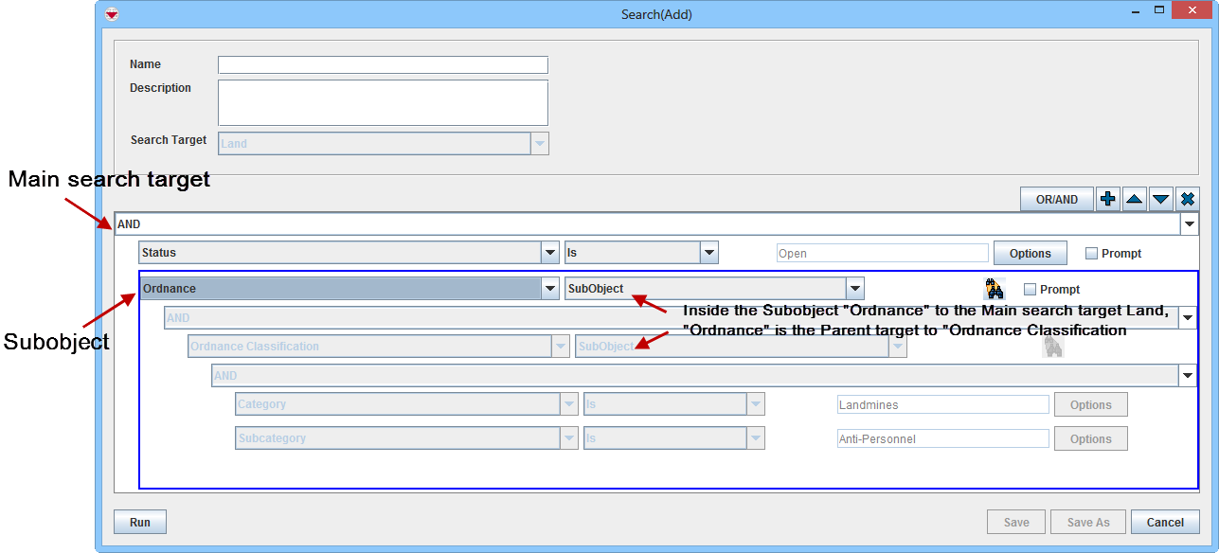Image resolution: width=1219 pixels, height=553 pixels.
Task: Expand the Ordnance field dropdown
Action: [x=549, y=289]
